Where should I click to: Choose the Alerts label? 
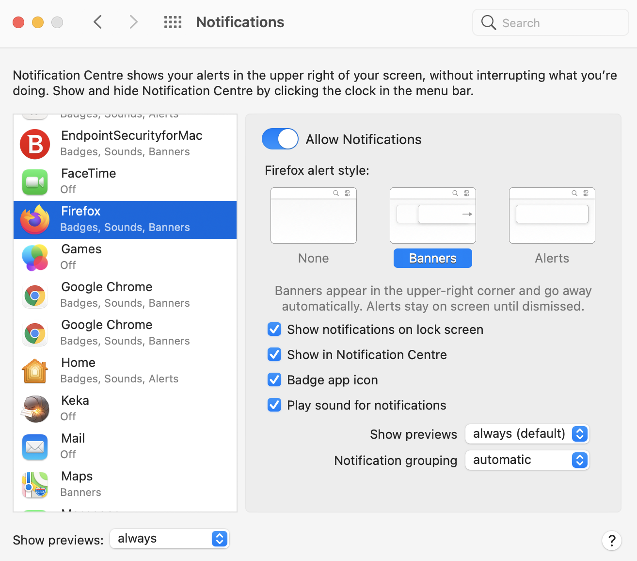click(552, 258)
